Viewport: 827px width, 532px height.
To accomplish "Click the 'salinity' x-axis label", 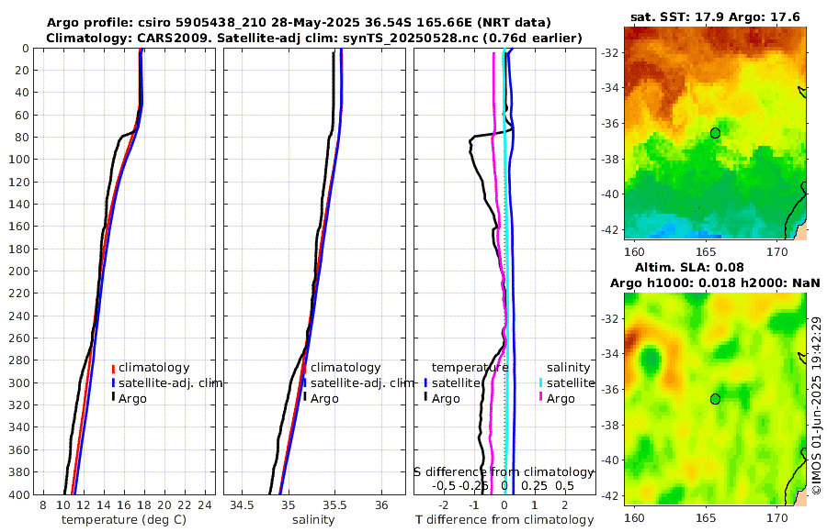I will 313,520.
